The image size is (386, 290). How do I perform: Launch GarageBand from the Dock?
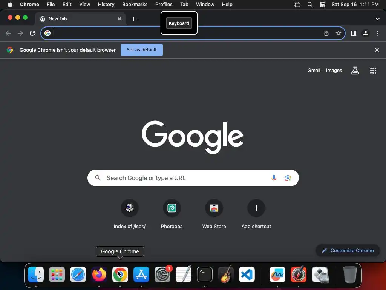pyautogui.click(x=226, y=275)
